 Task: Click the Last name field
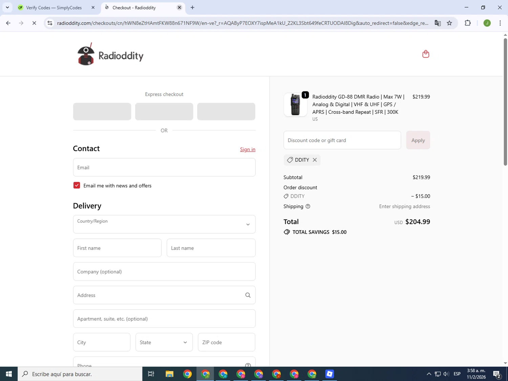coord(211,248)
